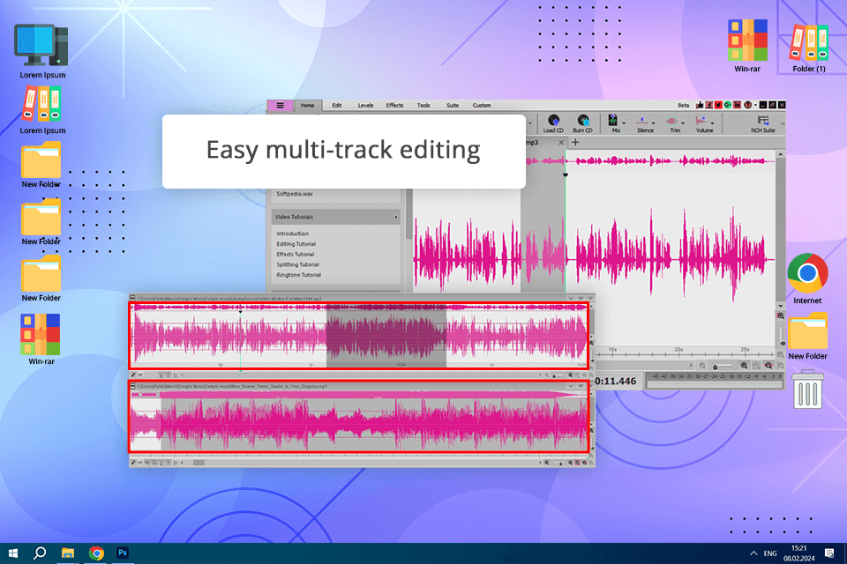The height and width of the screenshot is (564, 847).
Task: Open the Custom tab
Action: [482, 105]
